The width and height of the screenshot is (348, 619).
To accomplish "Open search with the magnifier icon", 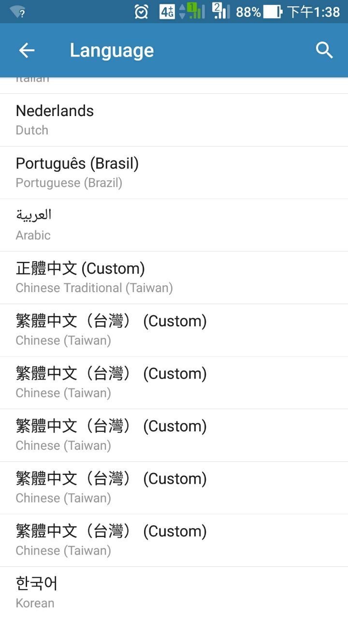I will pyautogui.click(x=324, y=50).
